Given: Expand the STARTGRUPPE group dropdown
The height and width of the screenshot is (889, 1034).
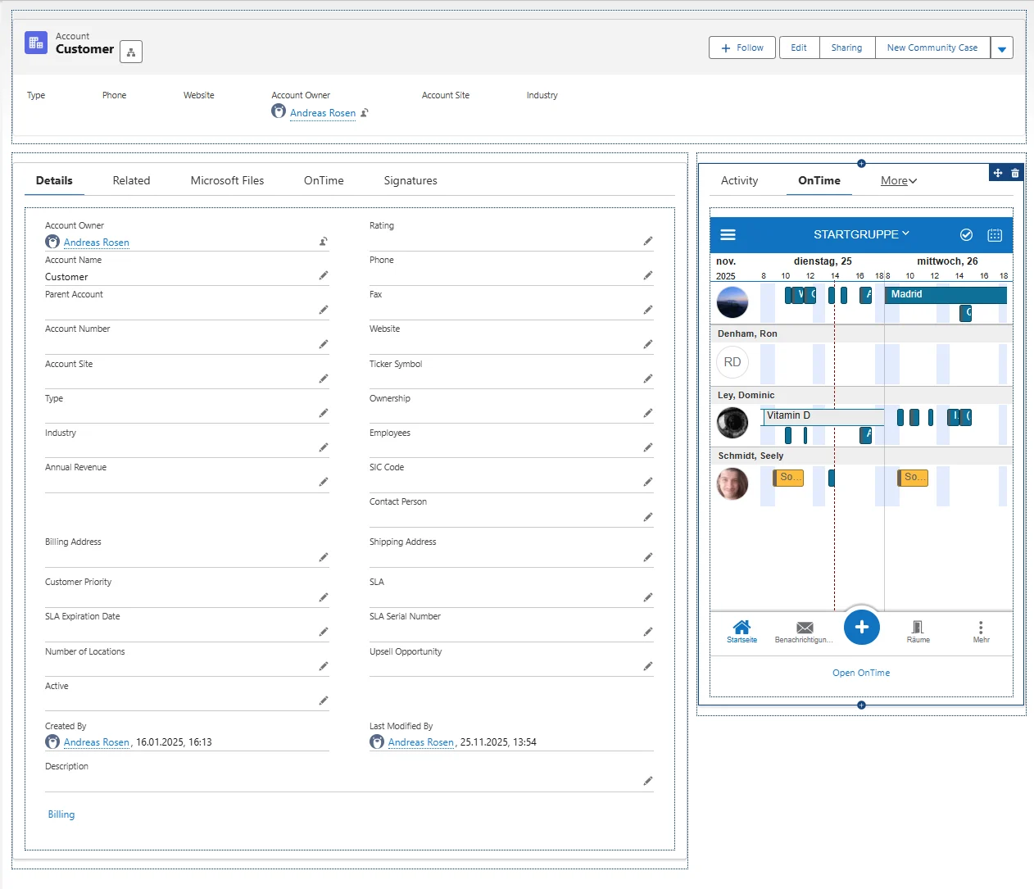Looking at the screenshot, I should (x=861, y=234).
